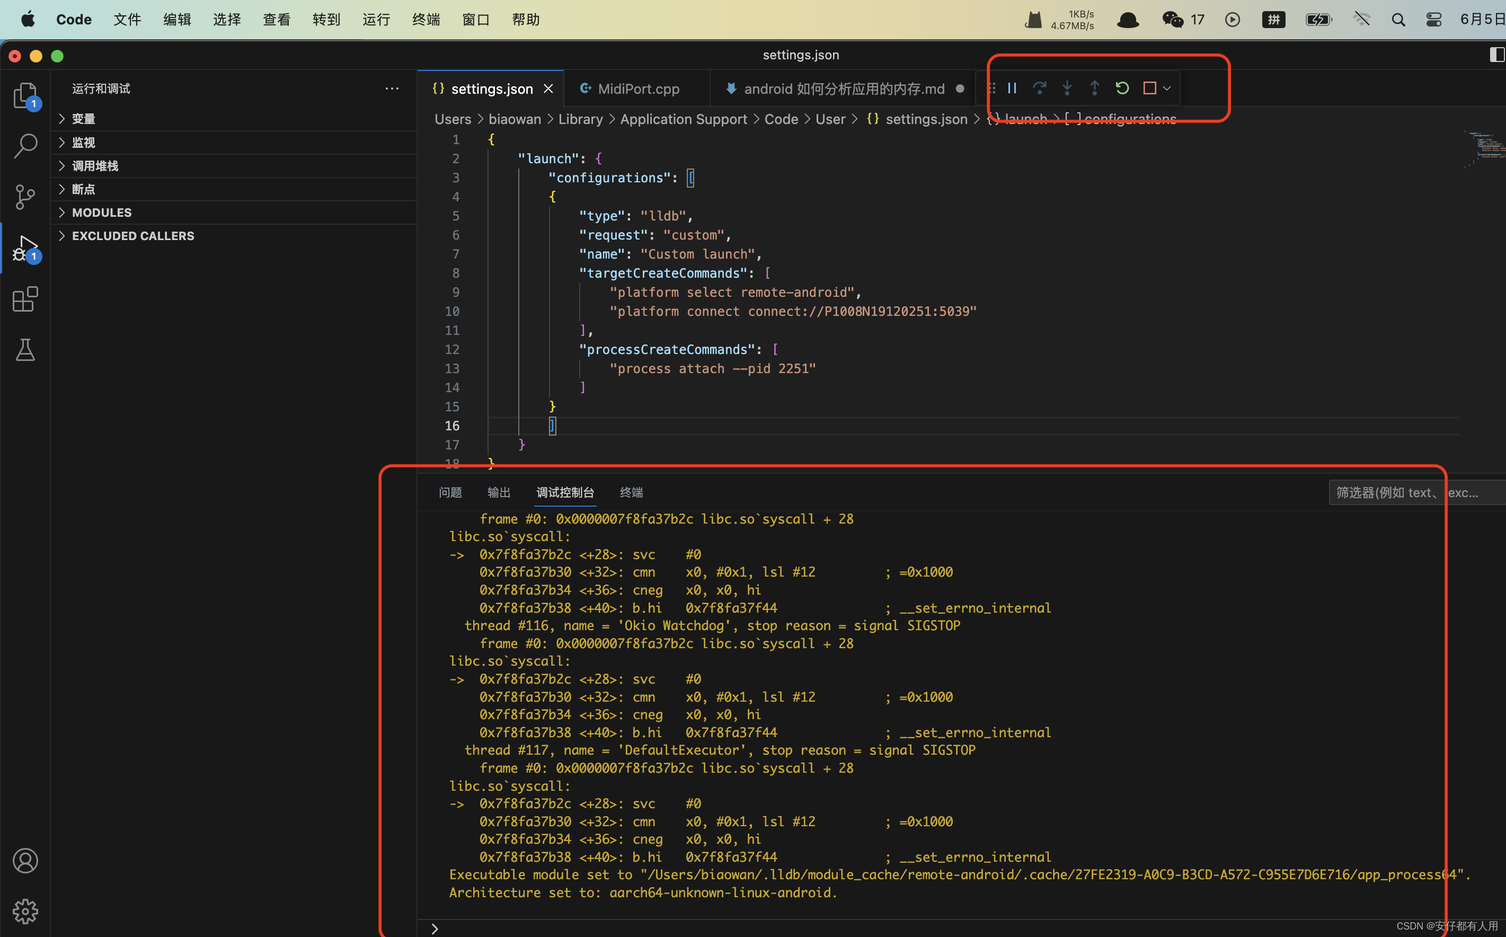
Task: Open the Run and Debug view
Action: coord(25,249)
